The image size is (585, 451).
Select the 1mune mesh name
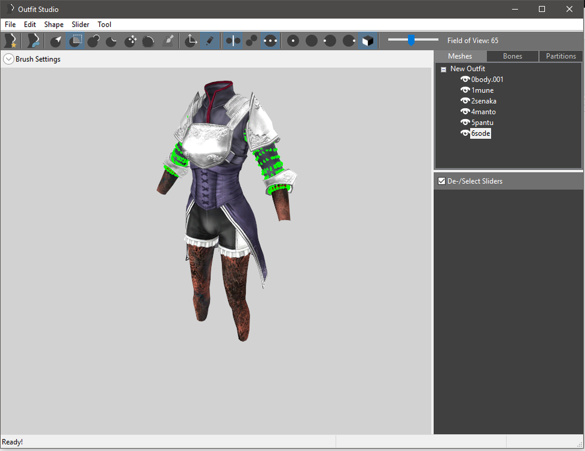483,90
